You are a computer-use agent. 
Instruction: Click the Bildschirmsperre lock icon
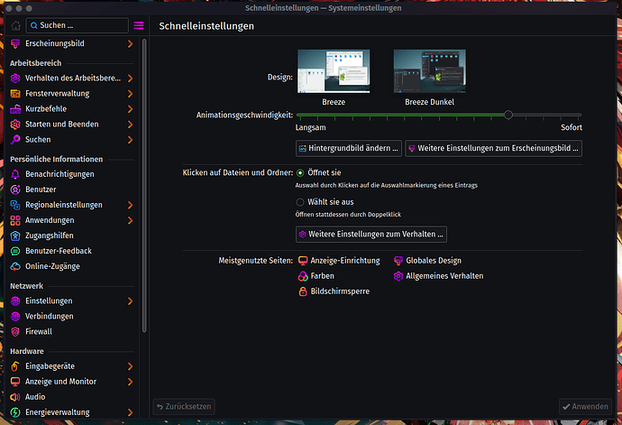pyautogui.click(x=303, y=291)
